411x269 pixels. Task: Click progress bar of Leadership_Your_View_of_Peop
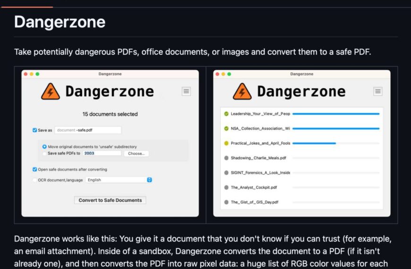(336, 114)
